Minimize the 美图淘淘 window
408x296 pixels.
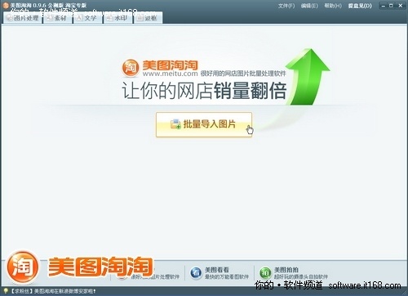click(x=384, y=6)
